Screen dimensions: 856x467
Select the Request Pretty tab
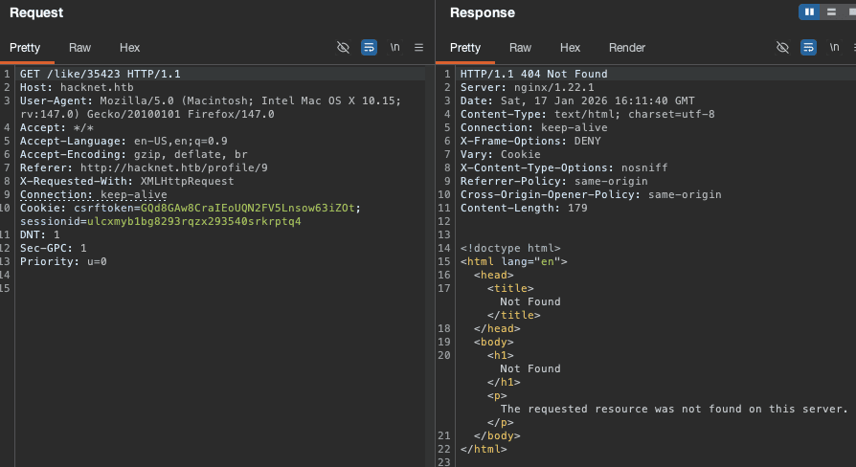pyautogui.click(x=27, y=48)
